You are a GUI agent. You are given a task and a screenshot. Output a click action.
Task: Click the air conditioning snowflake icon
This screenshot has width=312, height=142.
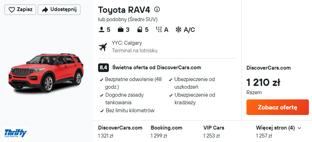click(x=179, y=29)
